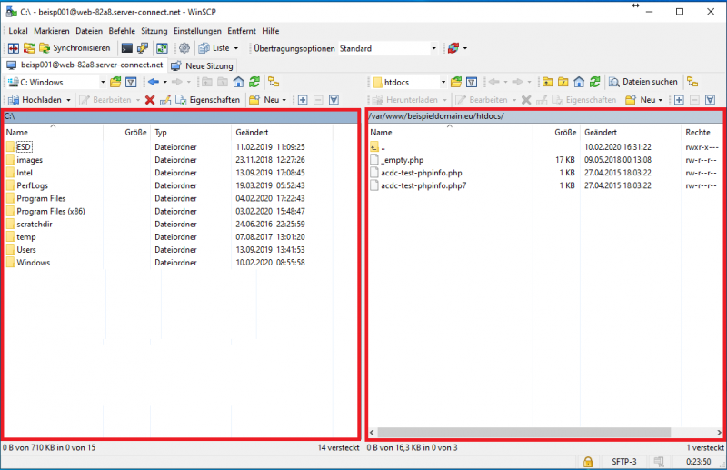Open the Hochladen dropdown arrow

coord(68,100)
